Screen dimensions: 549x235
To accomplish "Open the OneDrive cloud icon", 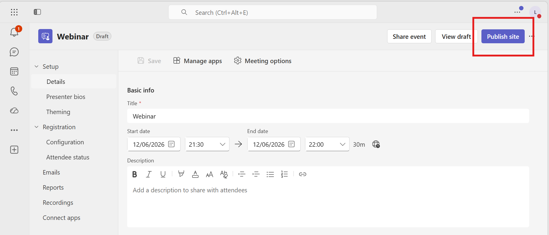I will pyautogui.click(x=14, y=111).
